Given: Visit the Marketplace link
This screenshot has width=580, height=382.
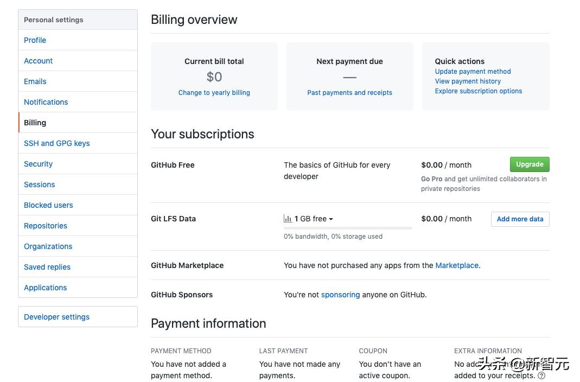Looking at the screenshot, I should click(456, 265).
